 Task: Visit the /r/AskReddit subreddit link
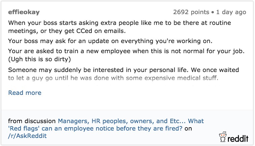pos(27,136)
